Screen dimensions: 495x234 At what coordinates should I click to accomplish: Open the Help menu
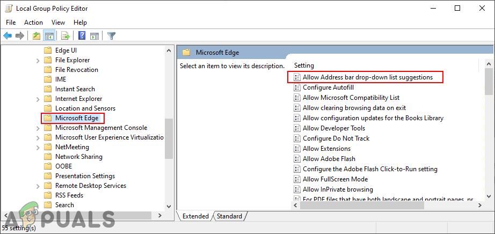[x=80, y=23]
